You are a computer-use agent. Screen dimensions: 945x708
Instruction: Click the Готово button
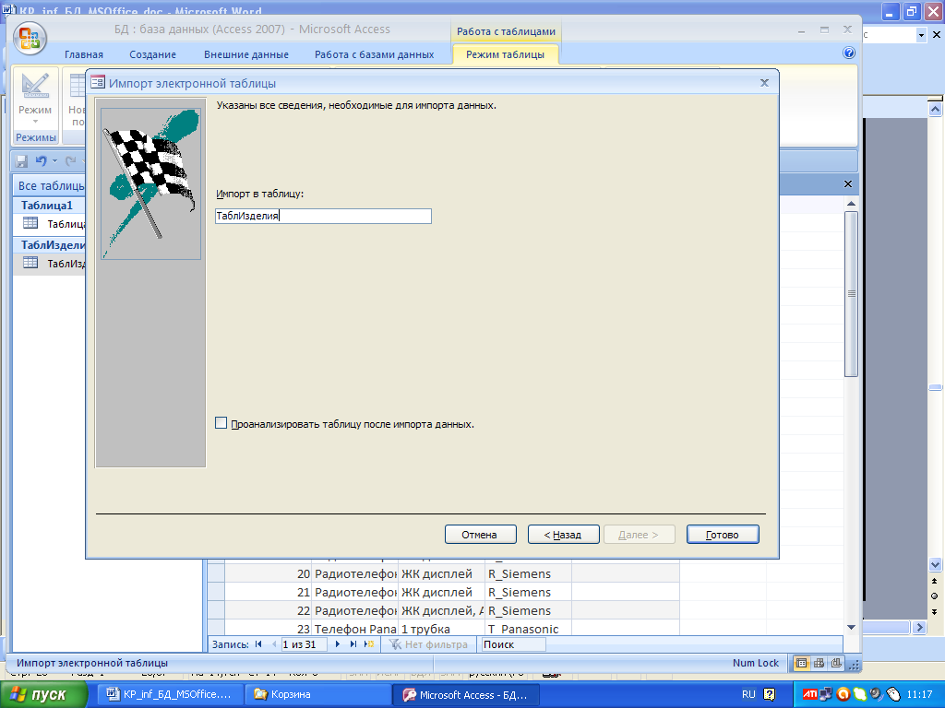tap(723, 535)
